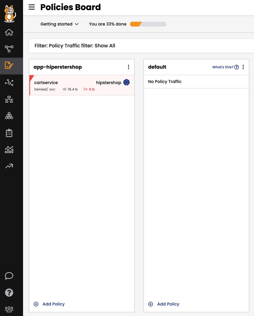Viewport: 254px width, 316px height.
Task: Click the app-hiperstershop tier title
Action: click(x=58, y=67)
